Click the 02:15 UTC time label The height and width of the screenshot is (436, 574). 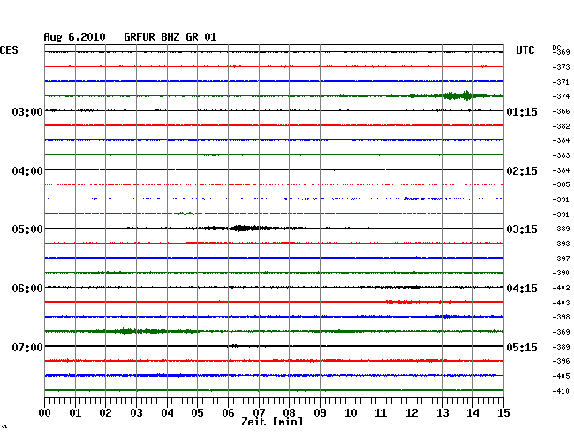tap(522, 171)
